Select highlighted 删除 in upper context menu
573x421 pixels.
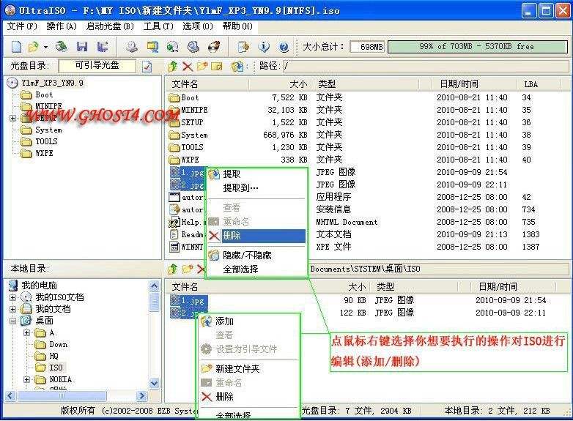256,236
